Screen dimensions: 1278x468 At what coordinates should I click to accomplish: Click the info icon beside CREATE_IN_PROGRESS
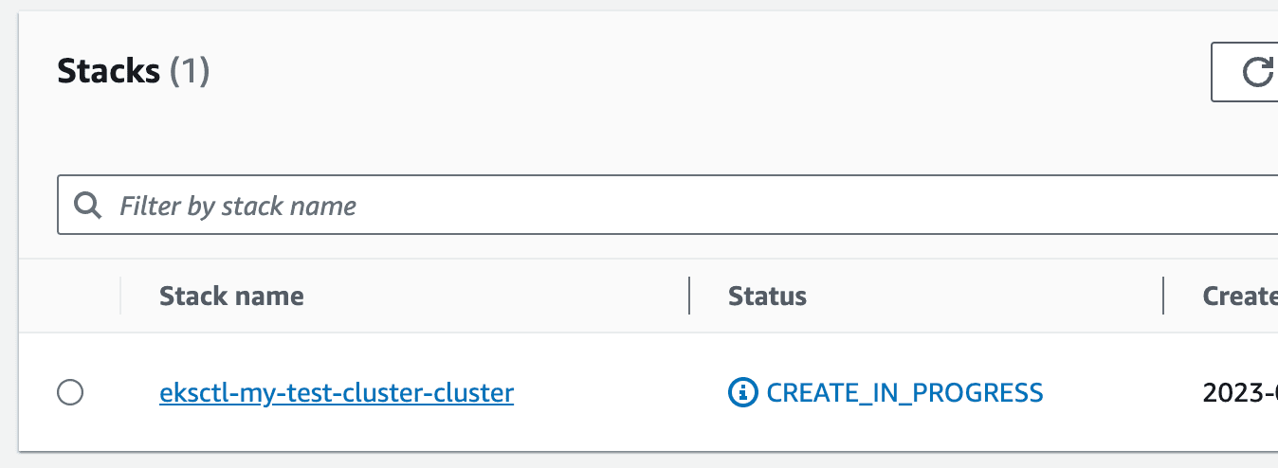click(743, 391)
